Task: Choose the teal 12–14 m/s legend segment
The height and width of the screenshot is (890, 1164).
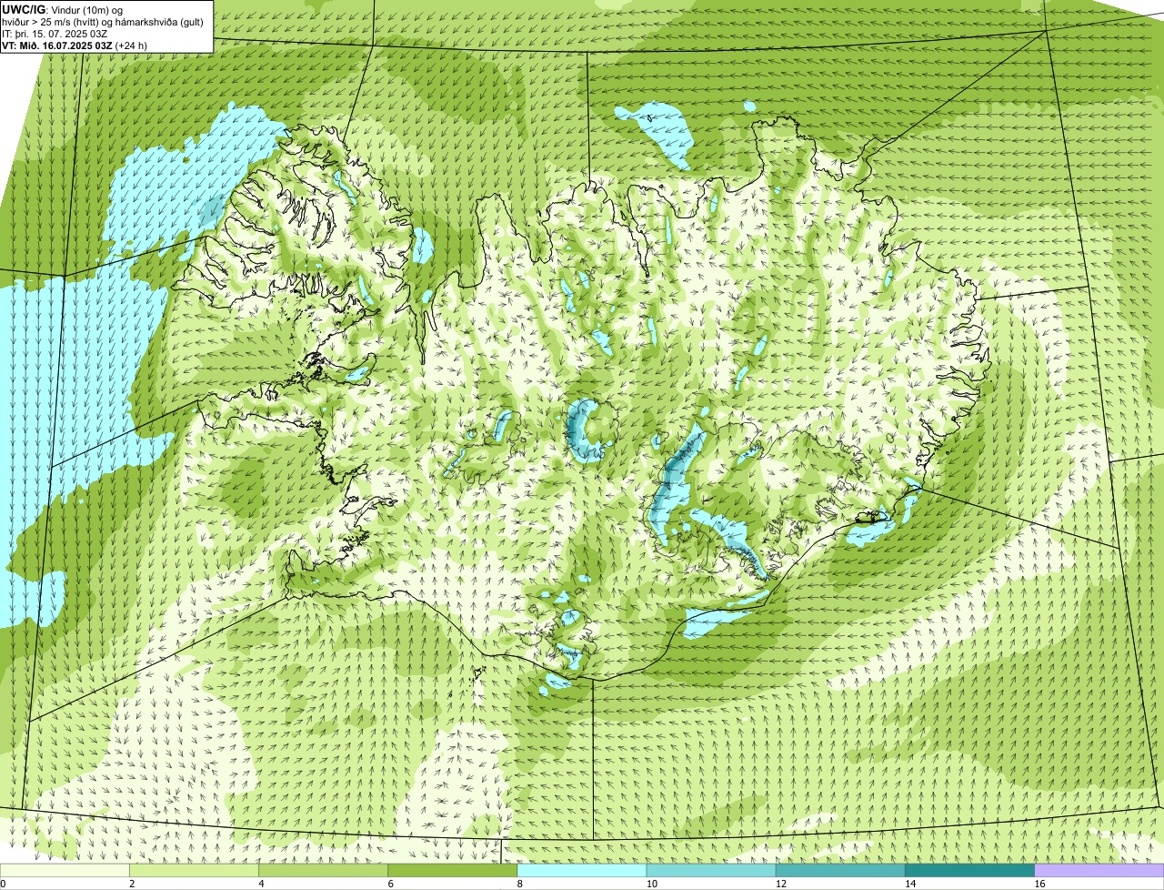Action: tap(840, 870)
